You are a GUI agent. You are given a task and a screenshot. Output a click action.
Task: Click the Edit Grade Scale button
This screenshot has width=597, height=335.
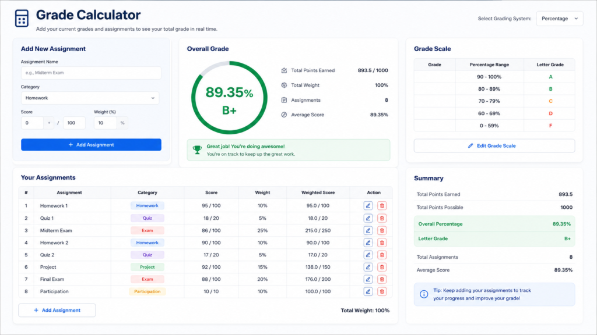[x=494, y=146]
